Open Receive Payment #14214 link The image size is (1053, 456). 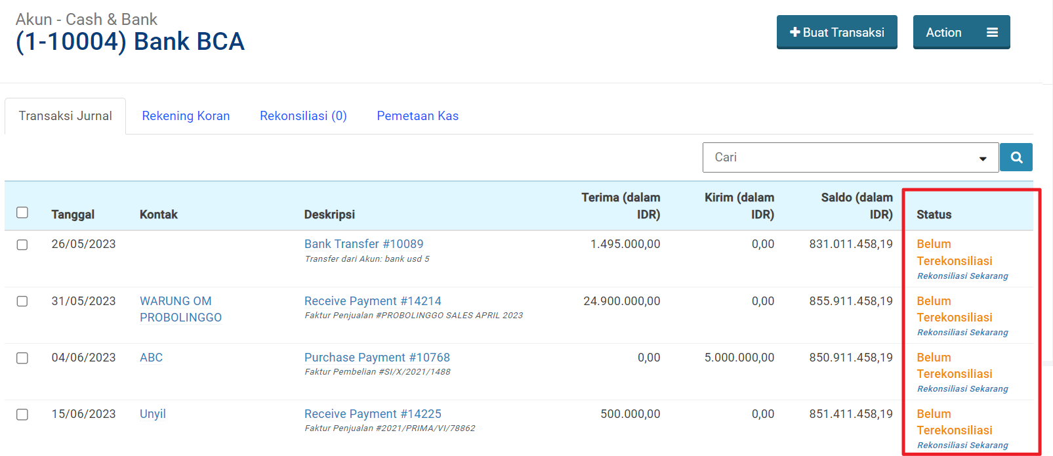(x=373, y=301)
